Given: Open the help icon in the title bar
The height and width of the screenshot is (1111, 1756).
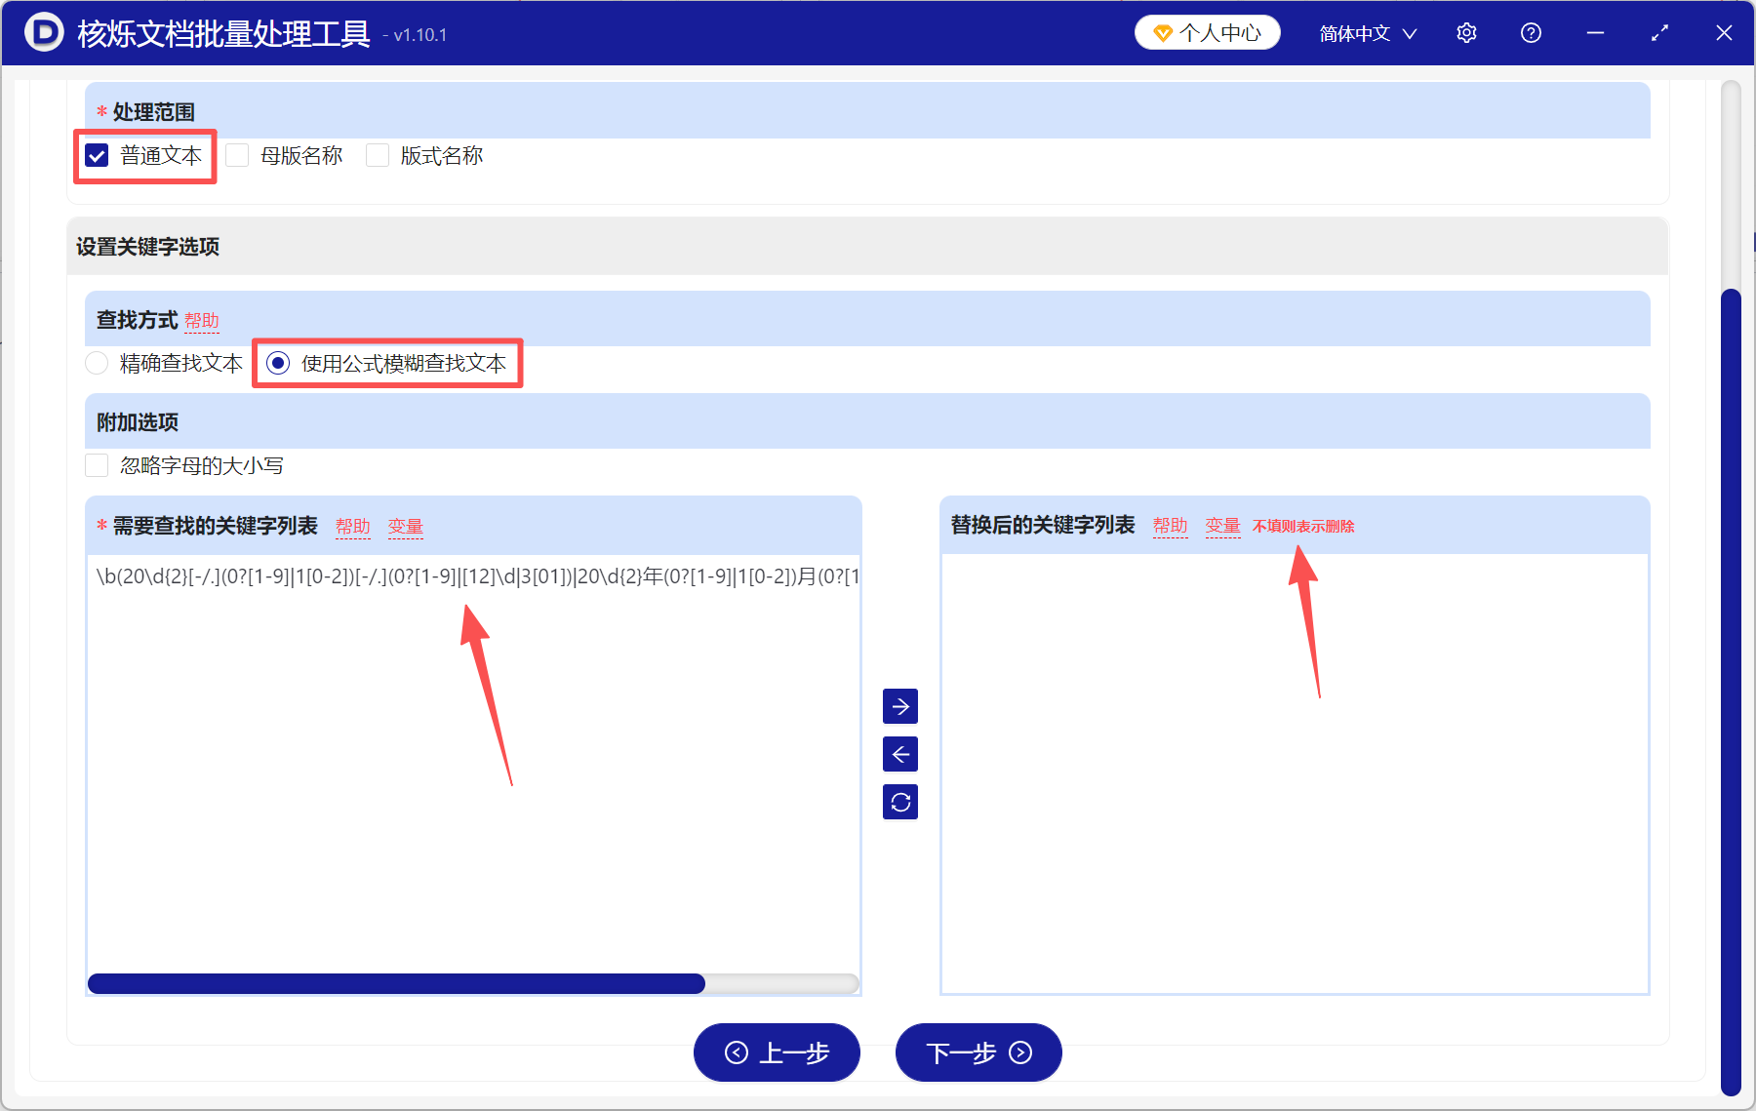Looking at the screenshot, I should [x=1531, y=32].
